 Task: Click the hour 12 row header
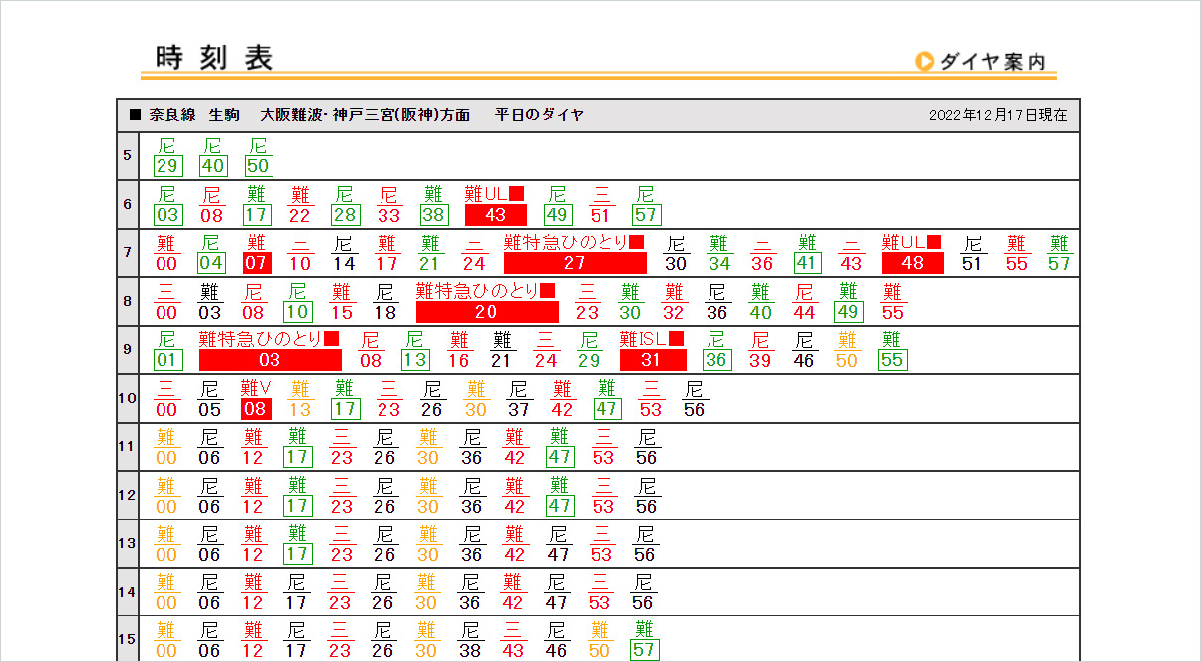(x=127, y=495)
